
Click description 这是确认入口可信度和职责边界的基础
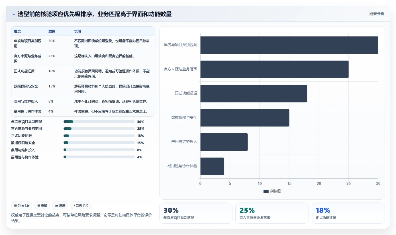[x=104, y=56]
